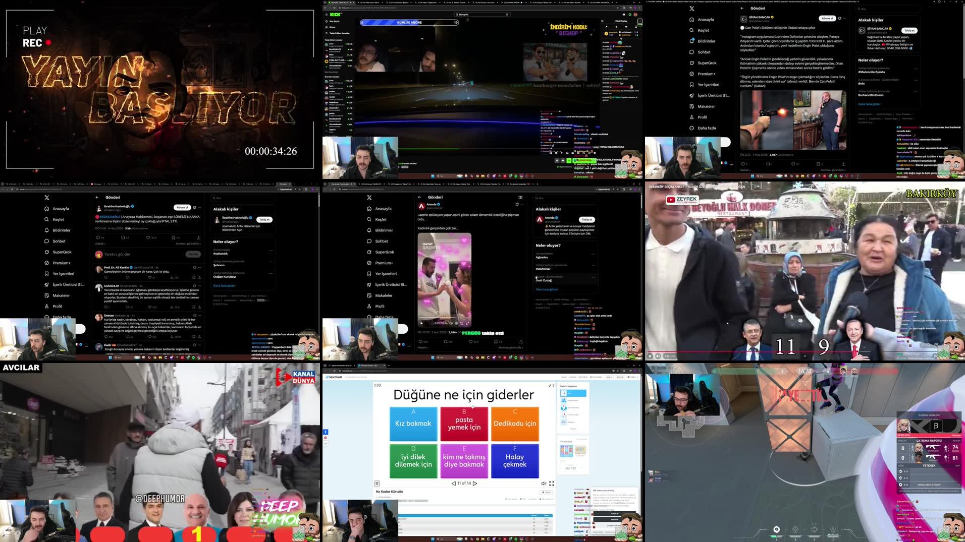Go to the previous Wordwall question
This screenshot has width=965, height=542.
coord(453,484)
